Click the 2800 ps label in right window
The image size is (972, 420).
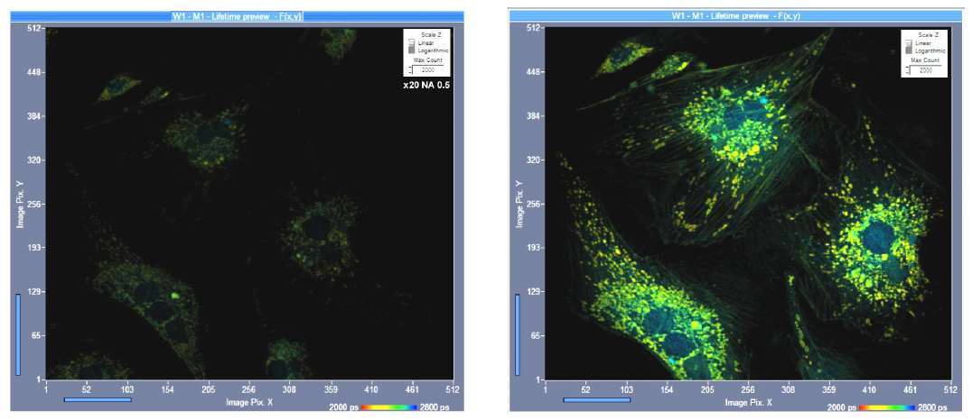click(x=937, y=408)
